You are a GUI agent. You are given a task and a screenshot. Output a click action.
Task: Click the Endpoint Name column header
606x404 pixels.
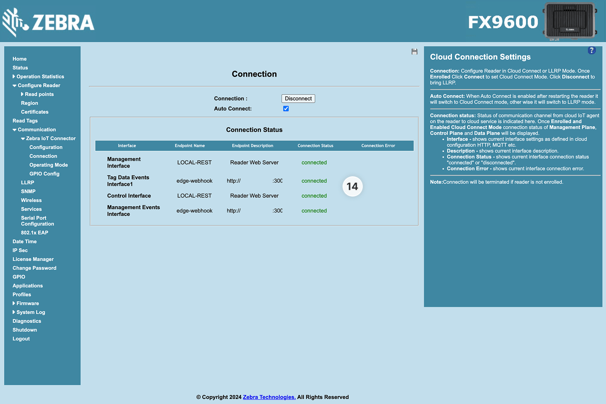pyautogui.click(x=190, y=146)
